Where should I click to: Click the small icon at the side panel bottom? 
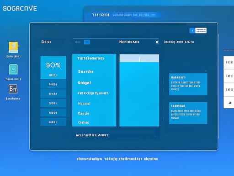pos(230,103)
